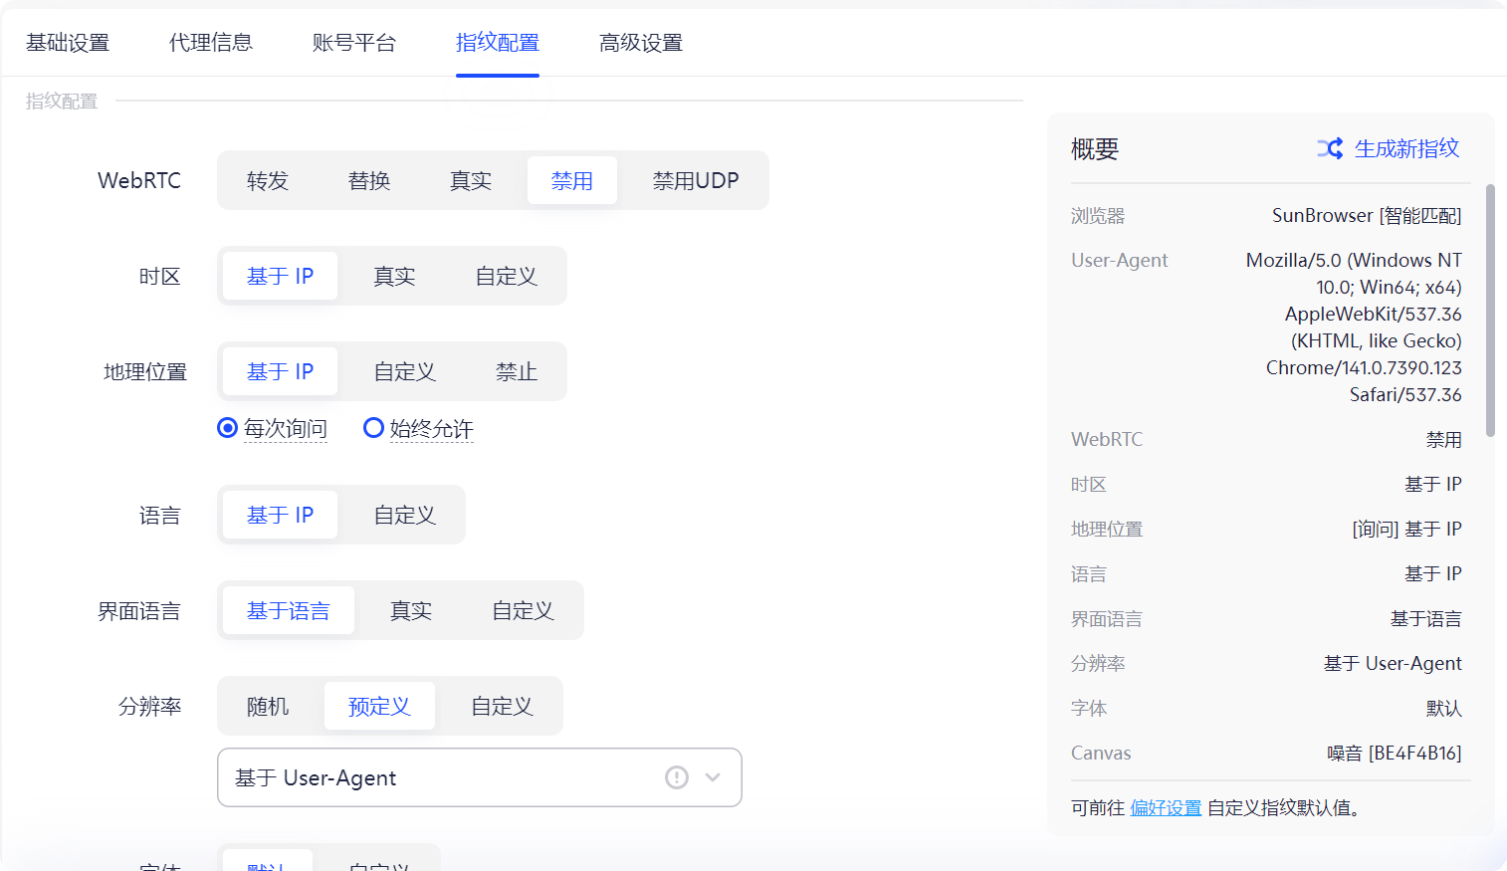Click the shuffle icon beside 生成新指纹
1507x871 pixels.
(x=1331, y=148)
